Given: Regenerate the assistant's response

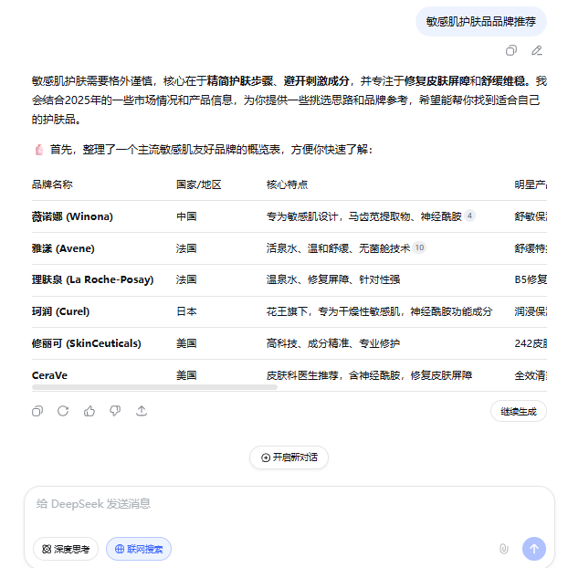Looking at the screenshot, I should click(x=63, y=411).
